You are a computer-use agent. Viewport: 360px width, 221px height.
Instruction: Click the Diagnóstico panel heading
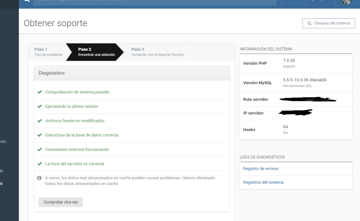[51, 73]
